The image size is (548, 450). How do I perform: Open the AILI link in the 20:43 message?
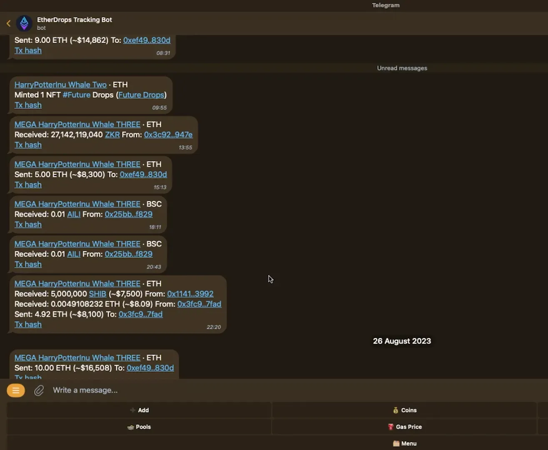[x=74, y=254]
